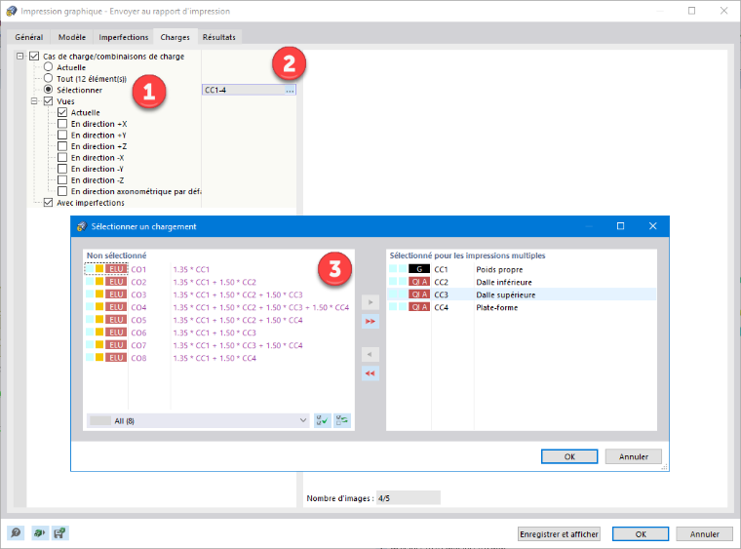Enable the En direction -X checkbox

pos(62,157)
